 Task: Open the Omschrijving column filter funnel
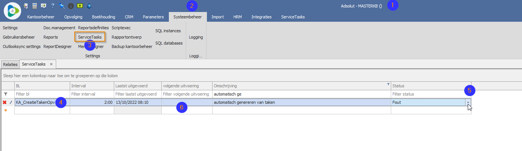388,84
